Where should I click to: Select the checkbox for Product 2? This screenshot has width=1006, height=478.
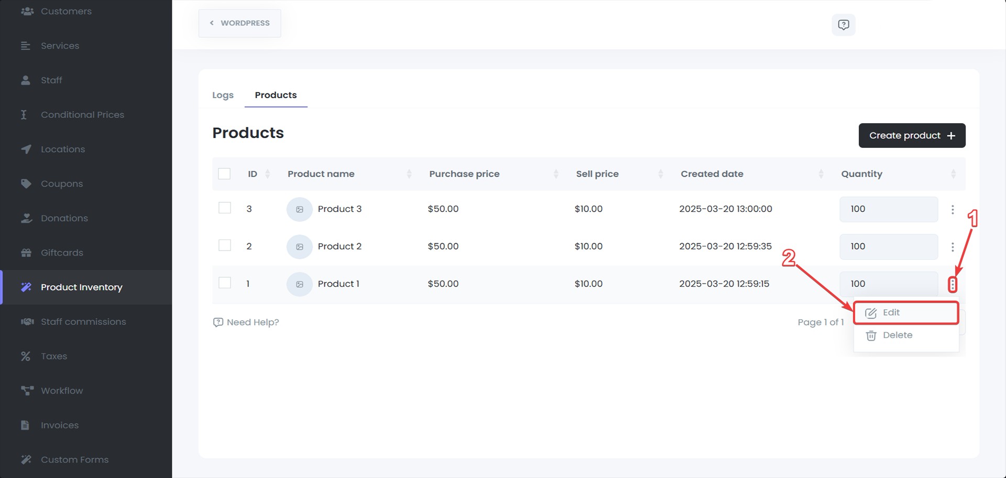click(224, 245)
